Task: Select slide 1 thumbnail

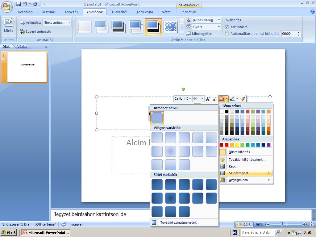Action: (x=27, y=67)
